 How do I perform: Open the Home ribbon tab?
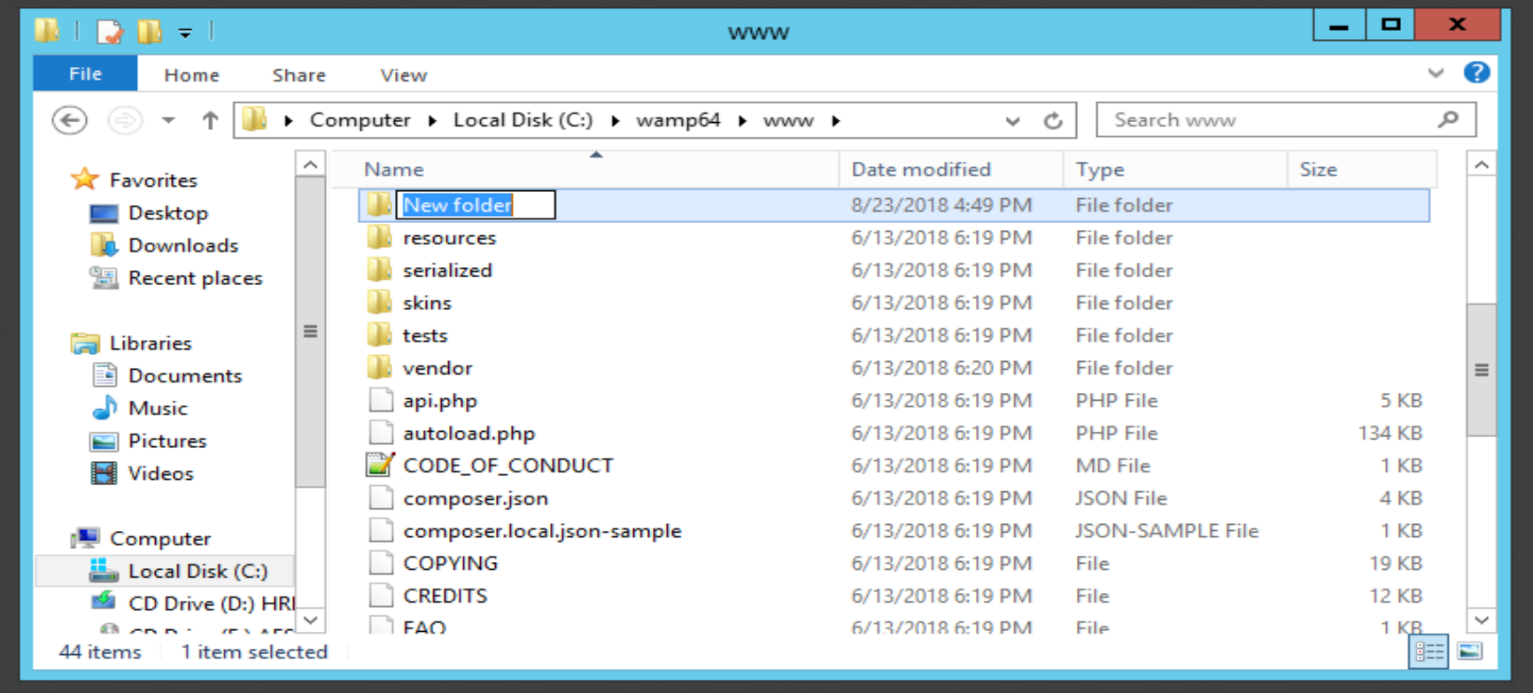point(191,75)
